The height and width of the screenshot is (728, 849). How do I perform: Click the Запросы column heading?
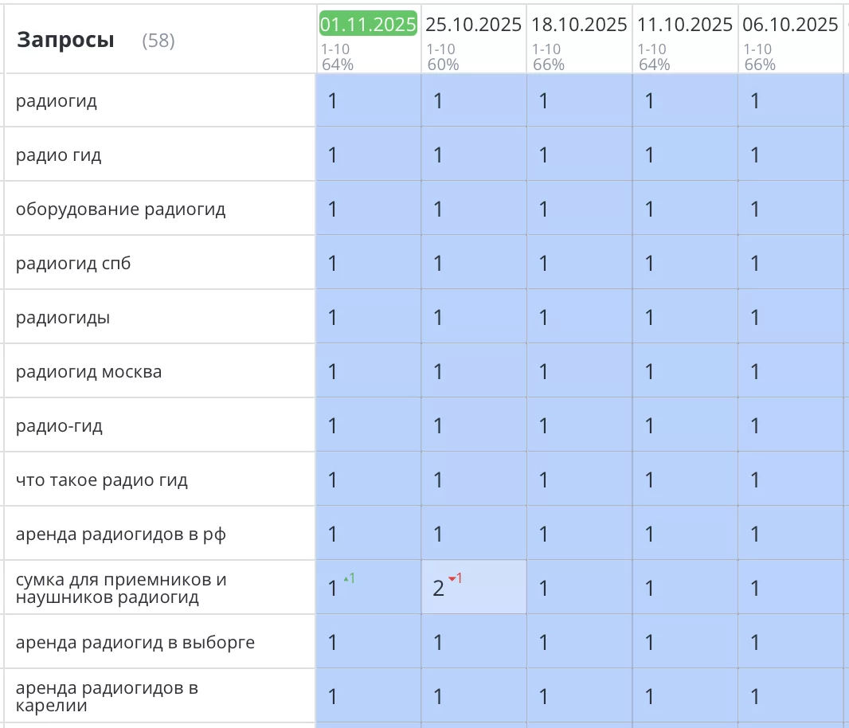pos(65,40)
